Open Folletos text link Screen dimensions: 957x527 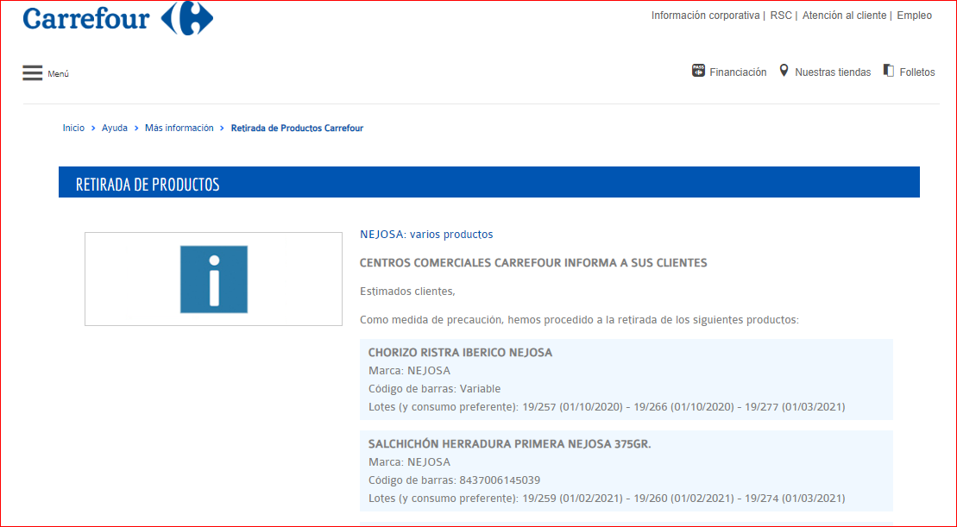(x=916, y=72)
